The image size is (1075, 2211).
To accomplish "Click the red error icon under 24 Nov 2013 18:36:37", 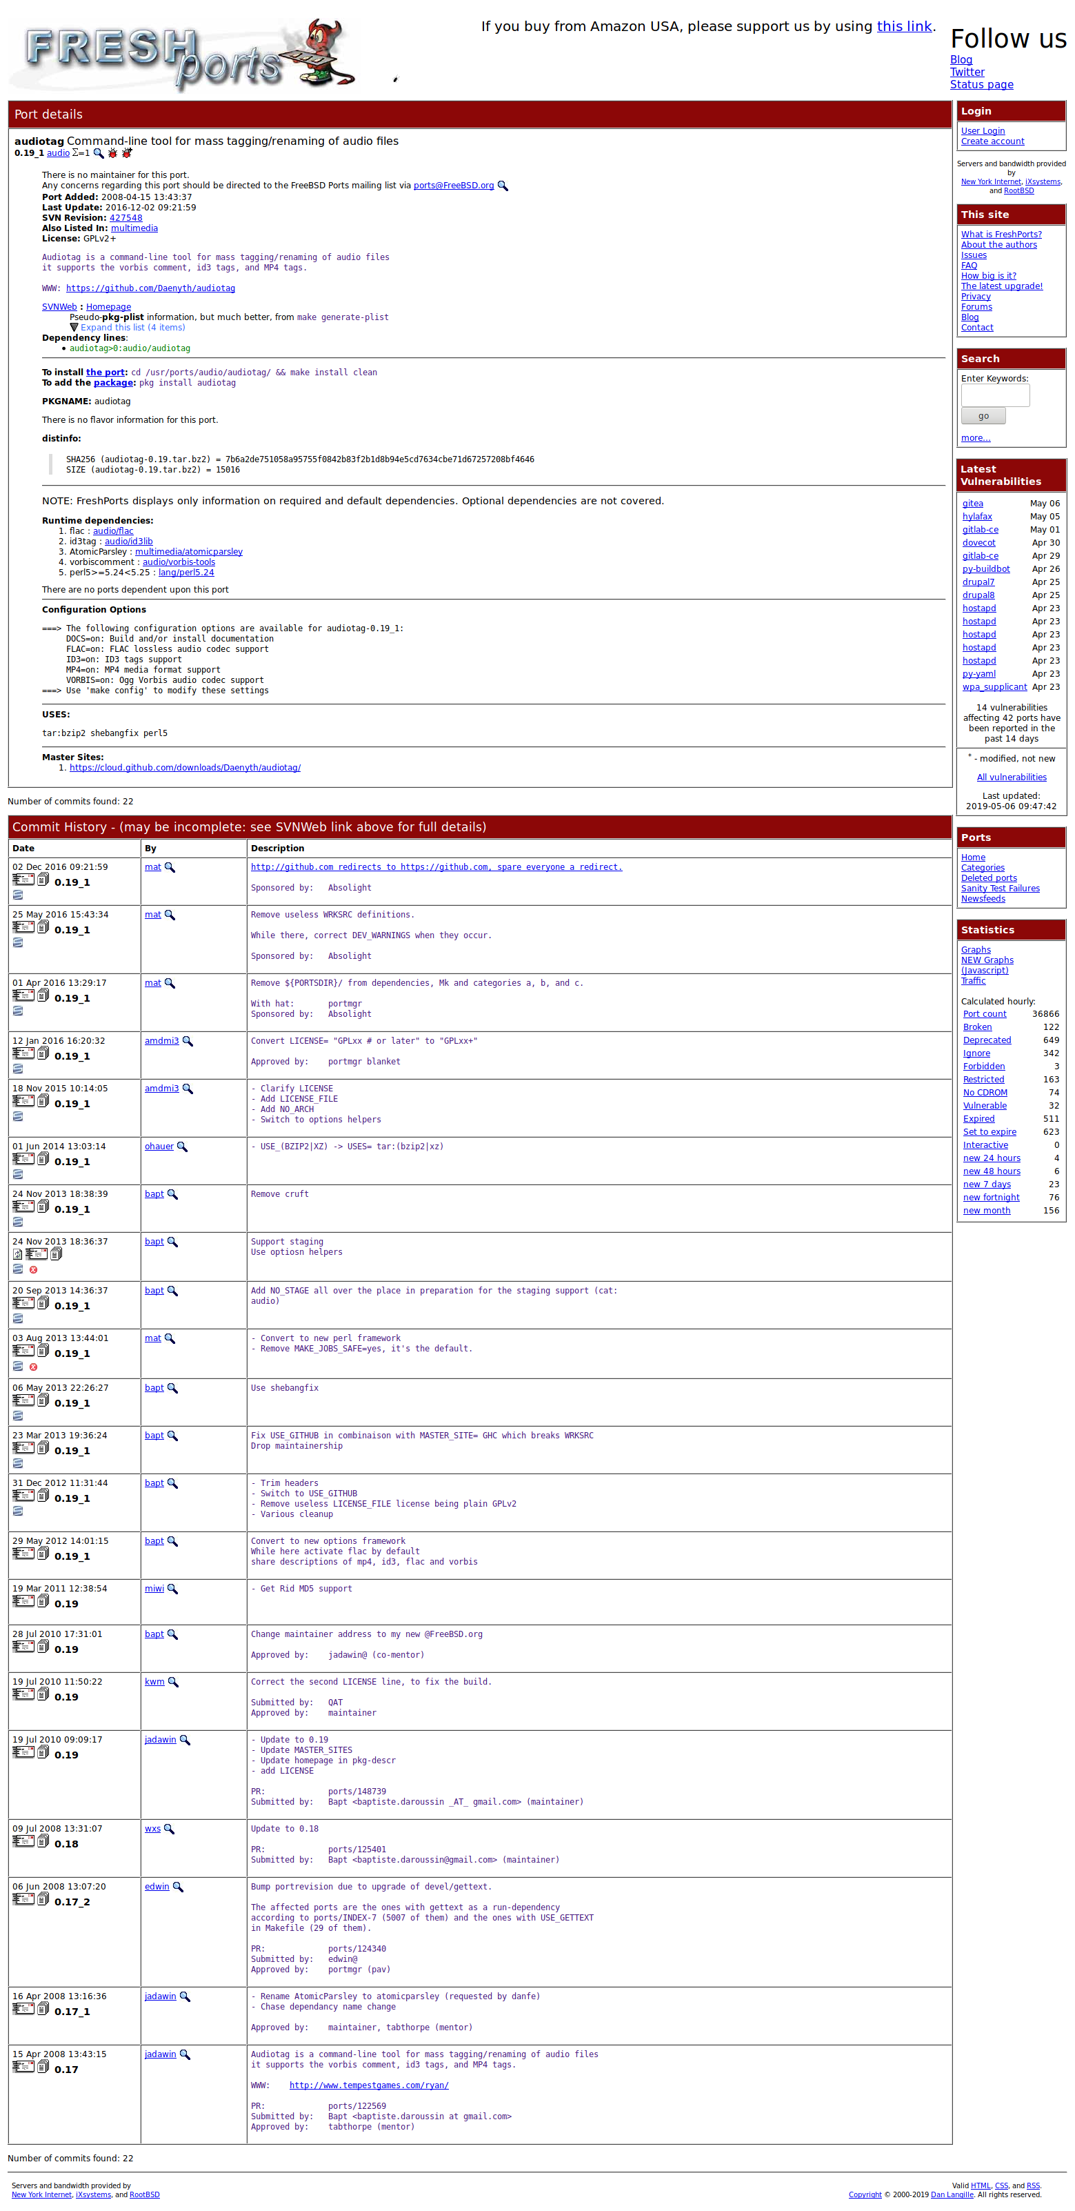I will click(34, 1269).
